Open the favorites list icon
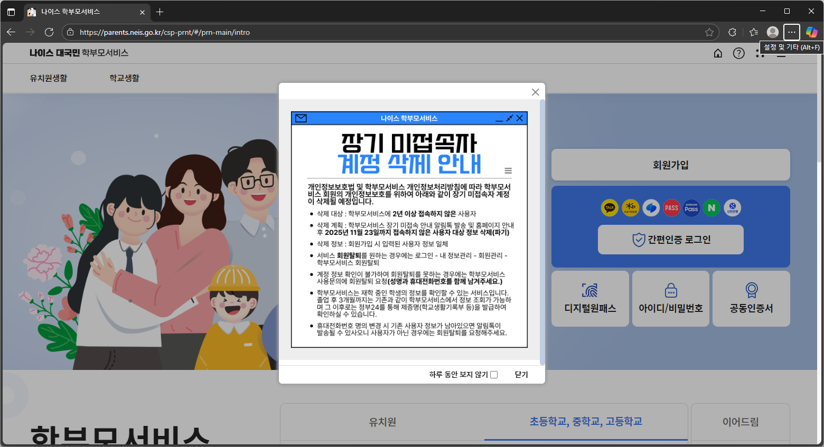Viewport: 824px width, 447px height. click(x=754, y=32)
